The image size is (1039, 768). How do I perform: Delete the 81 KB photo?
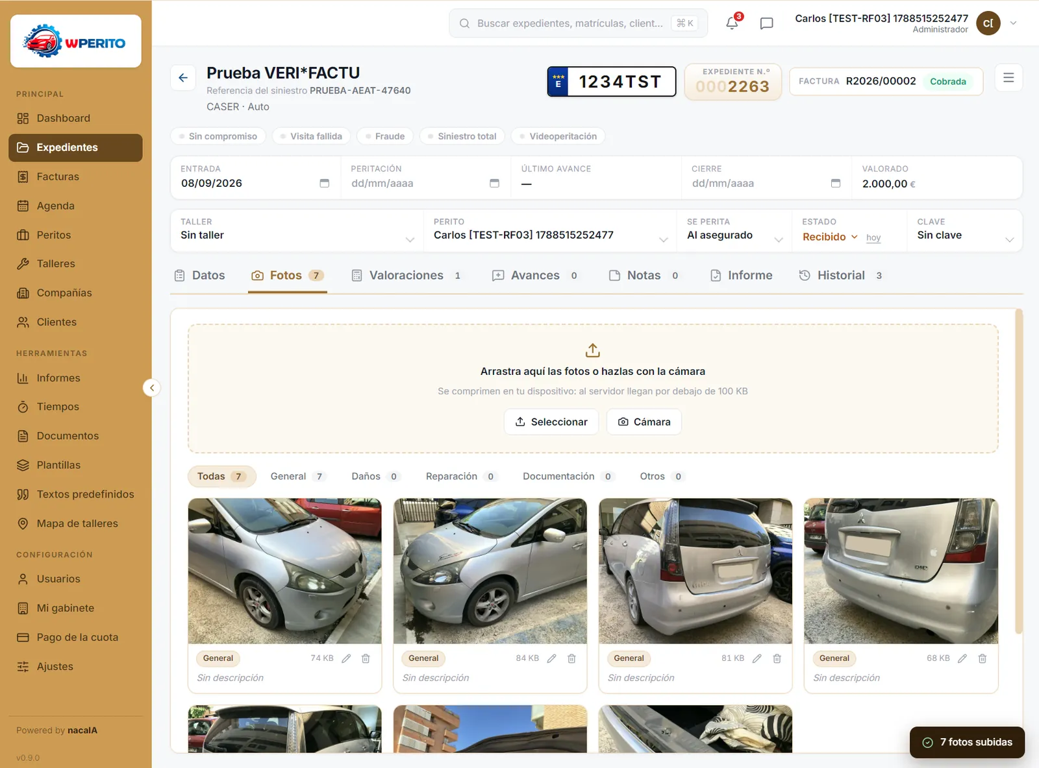pyautogui.click(x=777, y=658)
